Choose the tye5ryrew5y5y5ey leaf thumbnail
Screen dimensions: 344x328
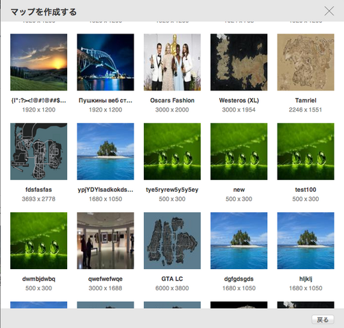click(172, 151)
